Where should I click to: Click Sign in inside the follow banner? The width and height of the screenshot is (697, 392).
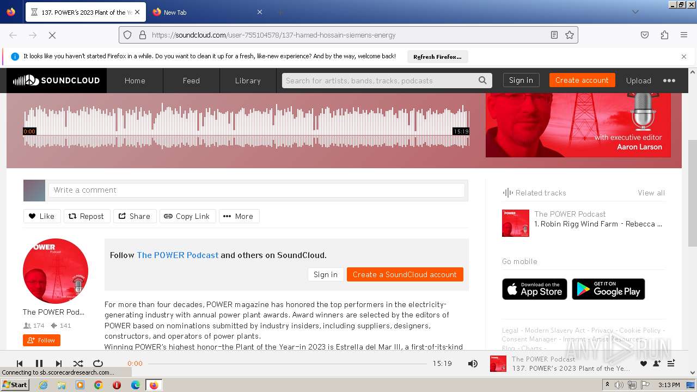[x=326, y=274]
